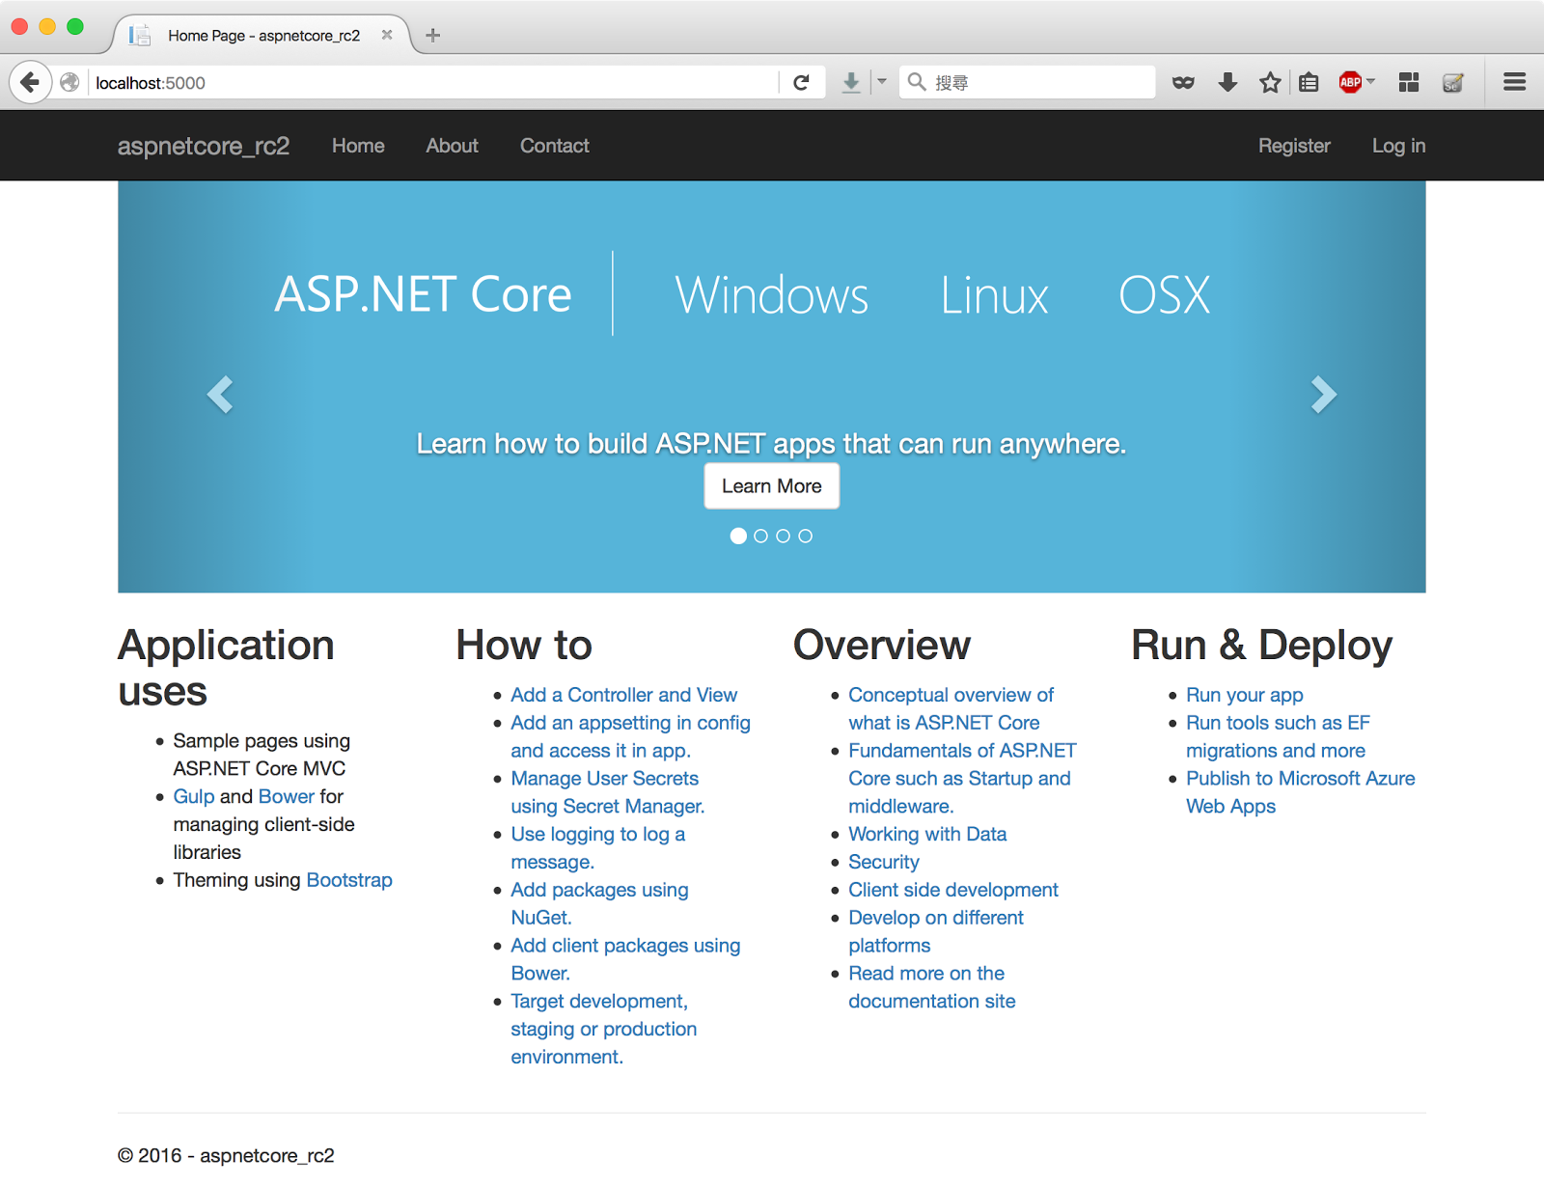Open the Bootstrap link
Screen dimensions: 1544x1186
coord(349,880)
